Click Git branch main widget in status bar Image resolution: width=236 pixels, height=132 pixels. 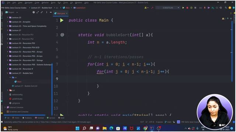168,122
